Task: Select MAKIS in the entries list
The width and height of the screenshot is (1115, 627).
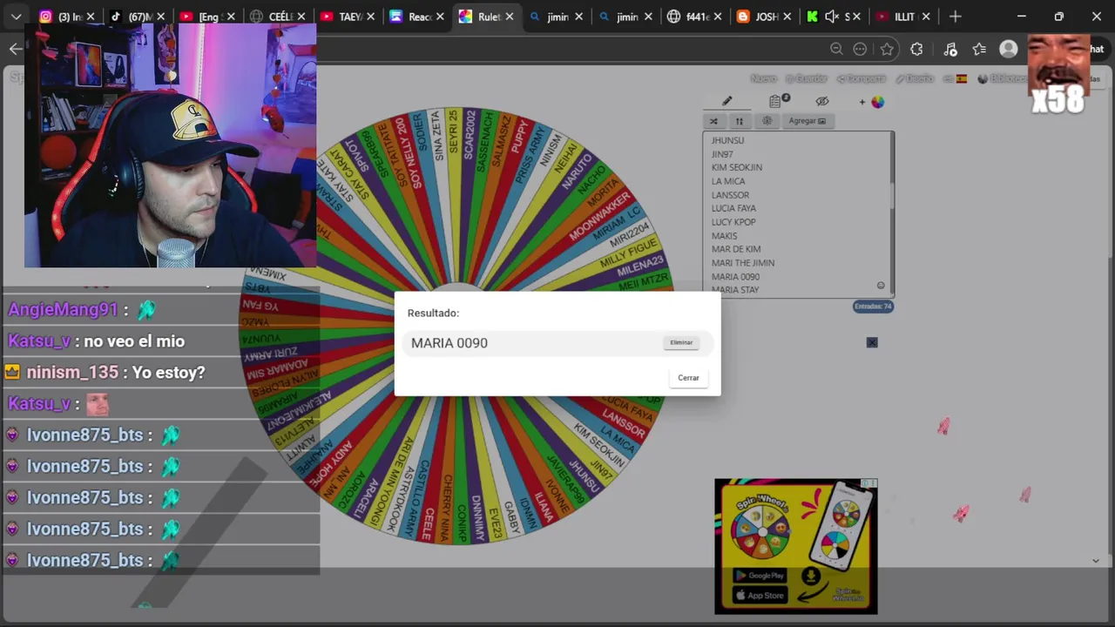Action: coord(724,236)
